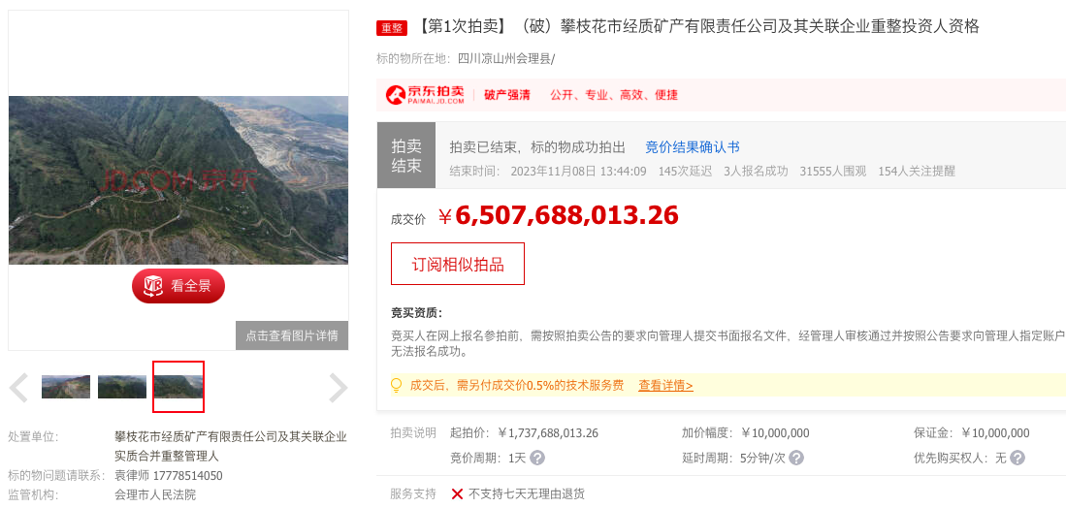Click the red X no-return icon
The image size is (1066, 508).
point(458,493)
